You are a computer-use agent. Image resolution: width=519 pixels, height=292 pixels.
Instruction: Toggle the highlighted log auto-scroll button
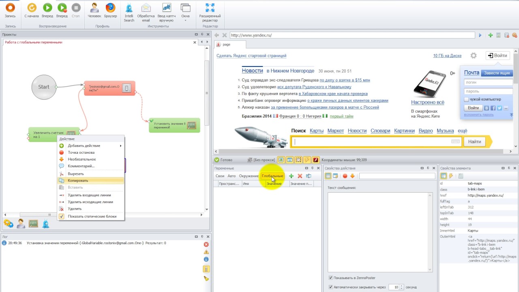(x=206, y=269)
